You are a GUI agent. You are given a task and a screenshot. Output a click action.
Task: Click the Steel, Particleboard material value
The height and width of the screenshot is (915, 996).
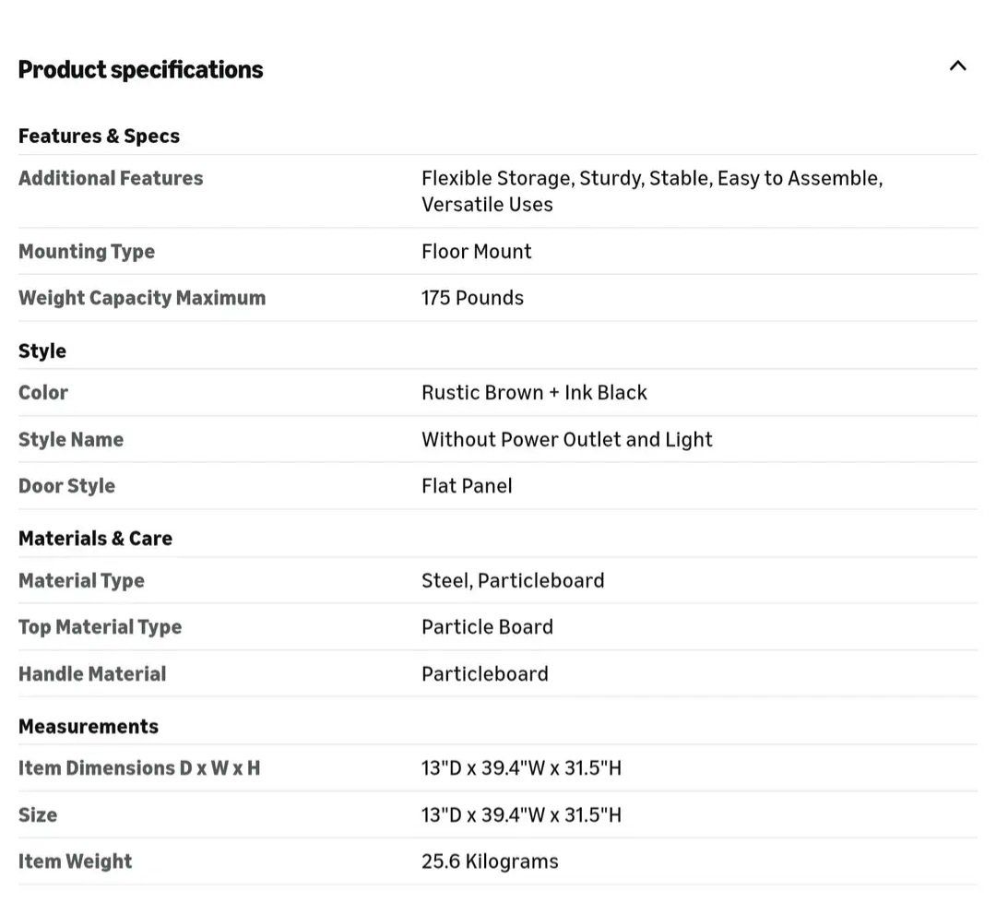513,581
